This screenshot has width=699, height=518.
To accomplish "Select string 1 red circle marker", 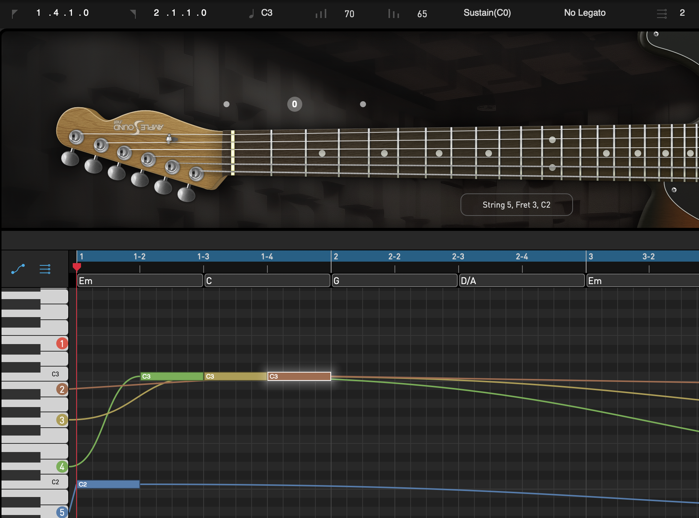I will coord(62,343).
